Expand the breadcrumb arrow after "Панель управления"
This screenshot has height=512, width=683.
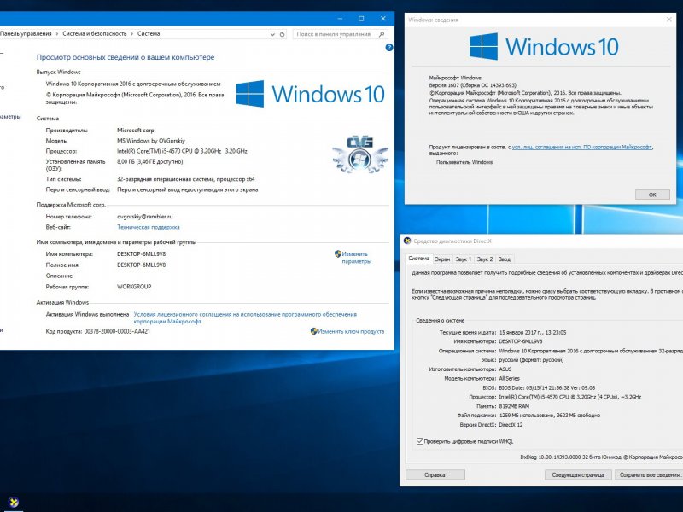pos(57,34)
